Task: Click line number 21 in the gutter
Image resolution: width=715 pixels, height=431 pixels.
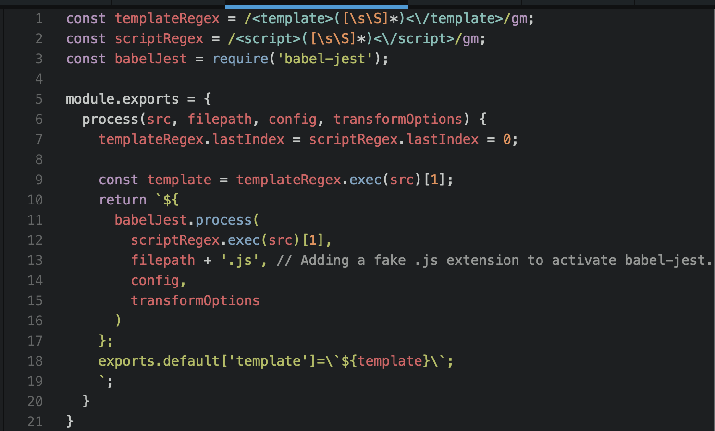Action: pos(35,422)
